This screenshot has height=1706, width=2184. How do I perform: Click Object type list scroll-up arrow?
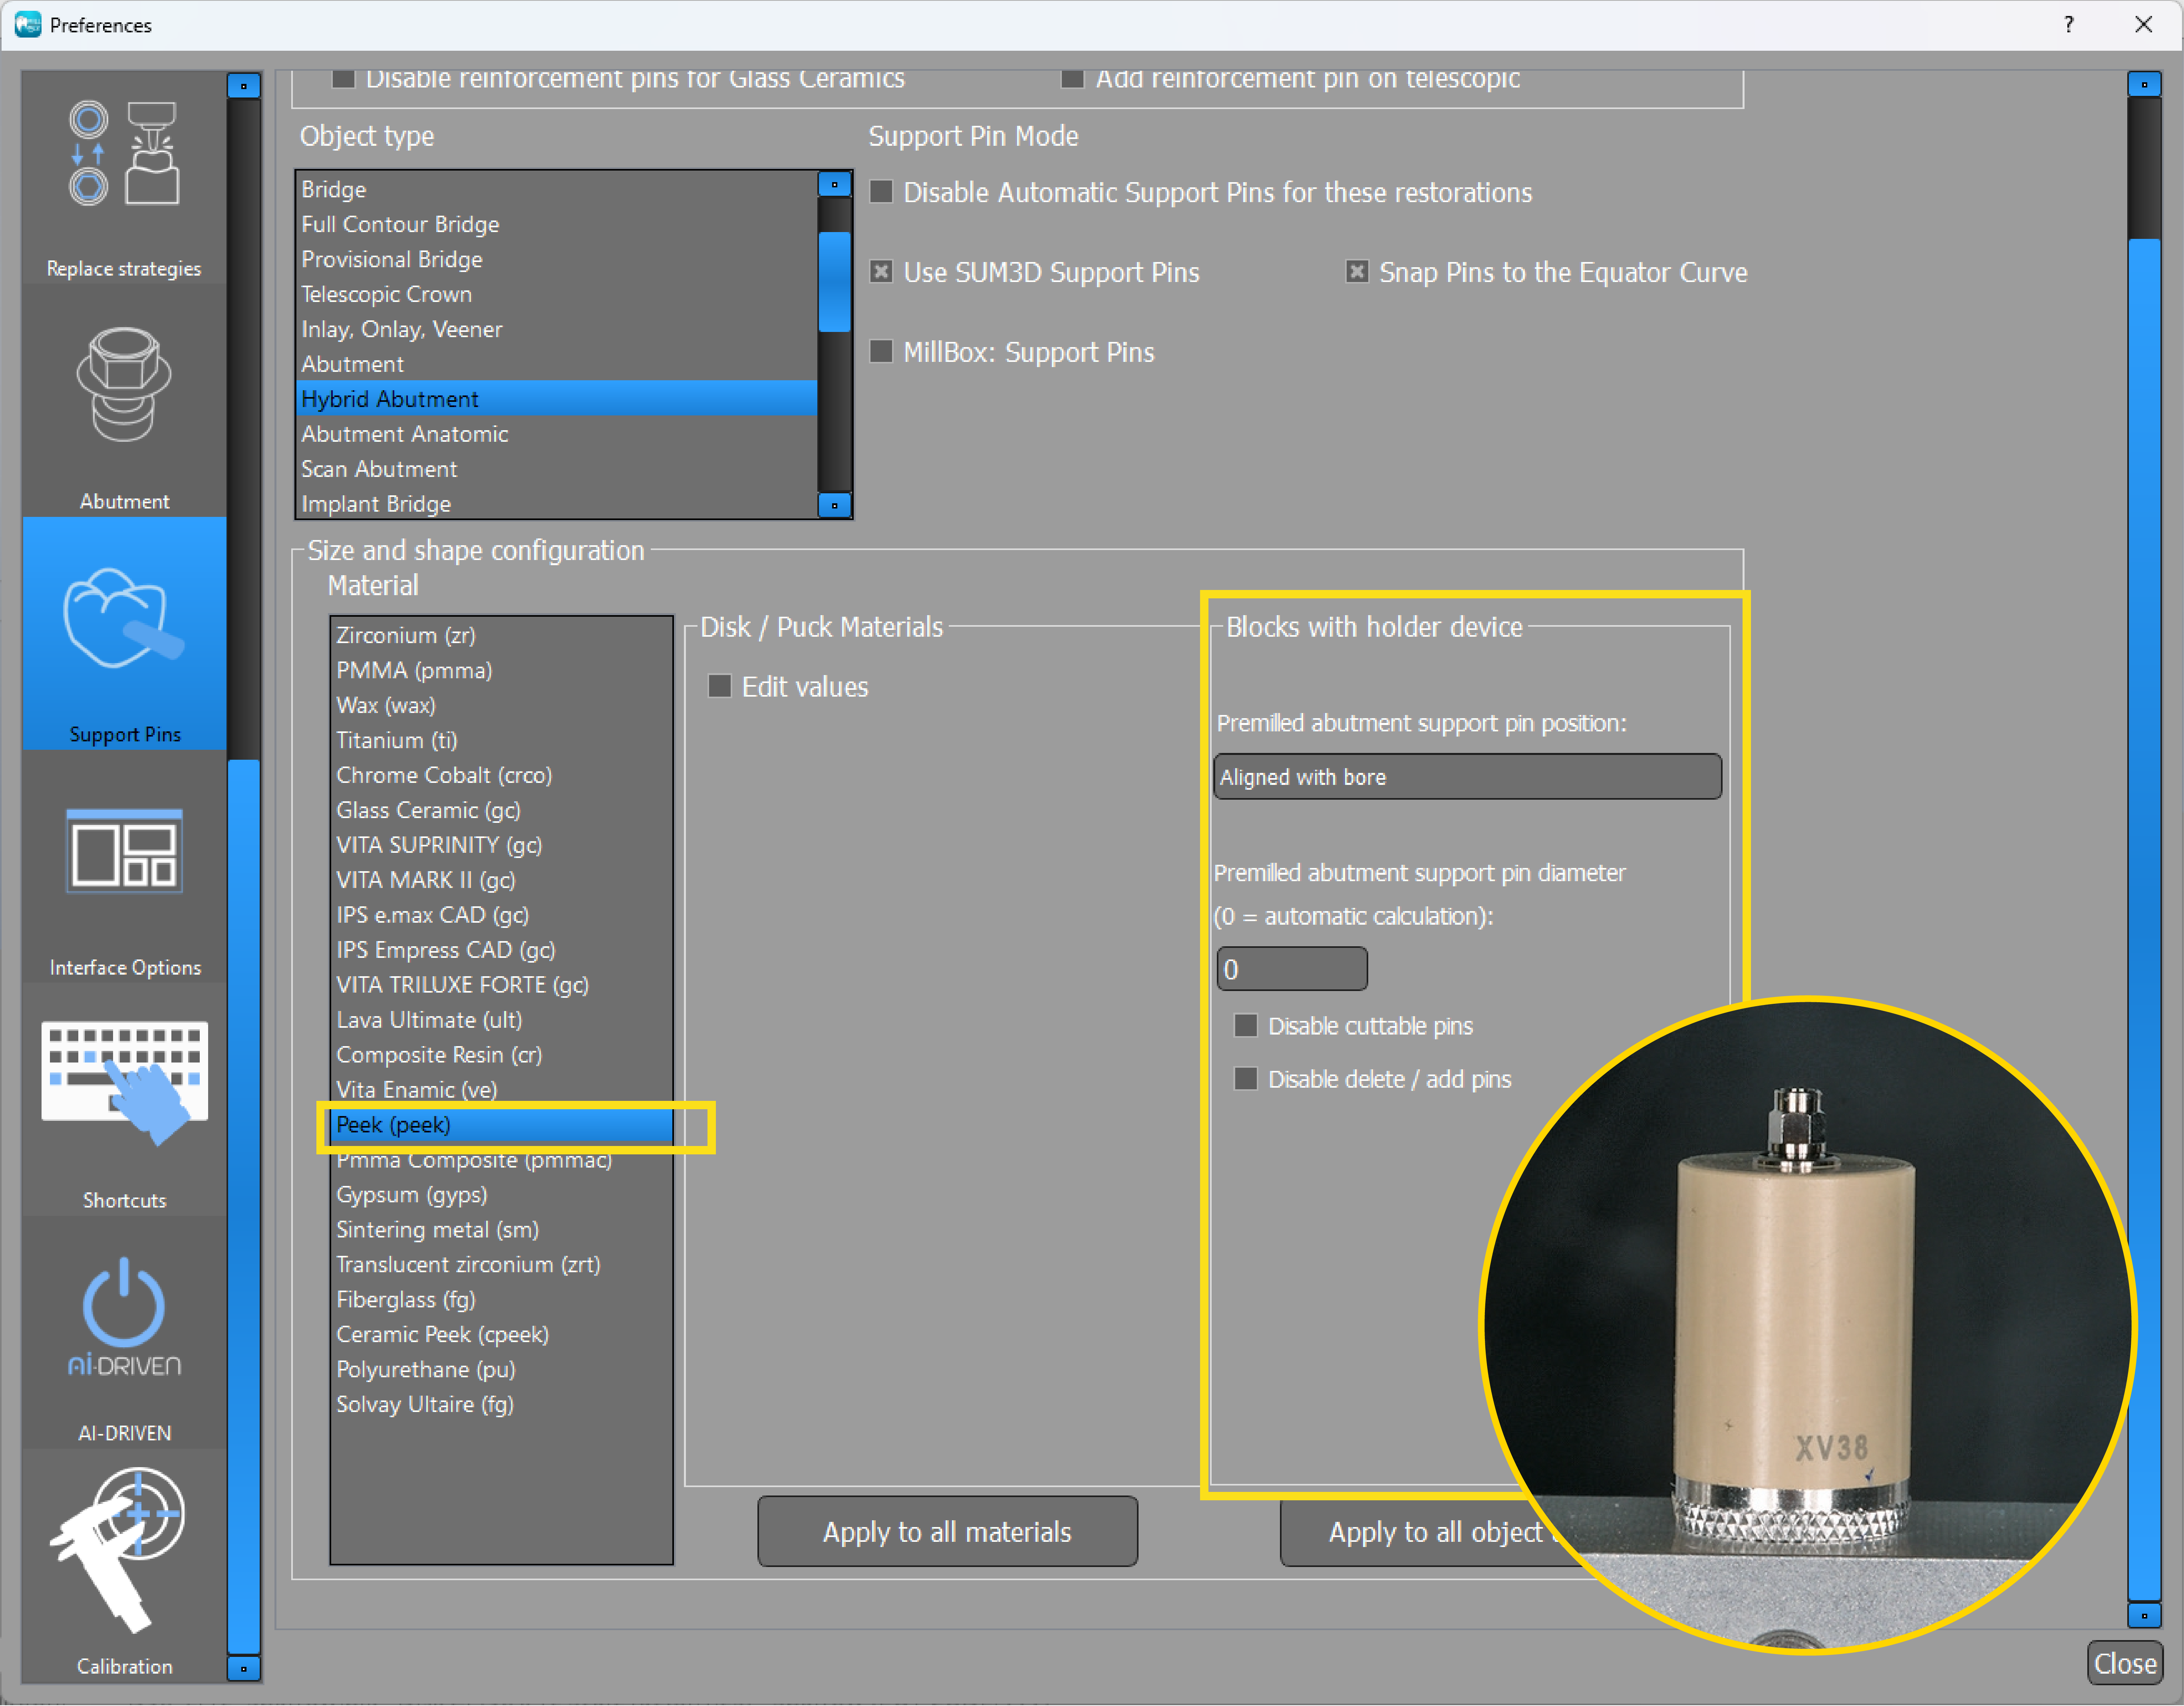[834, 184]
